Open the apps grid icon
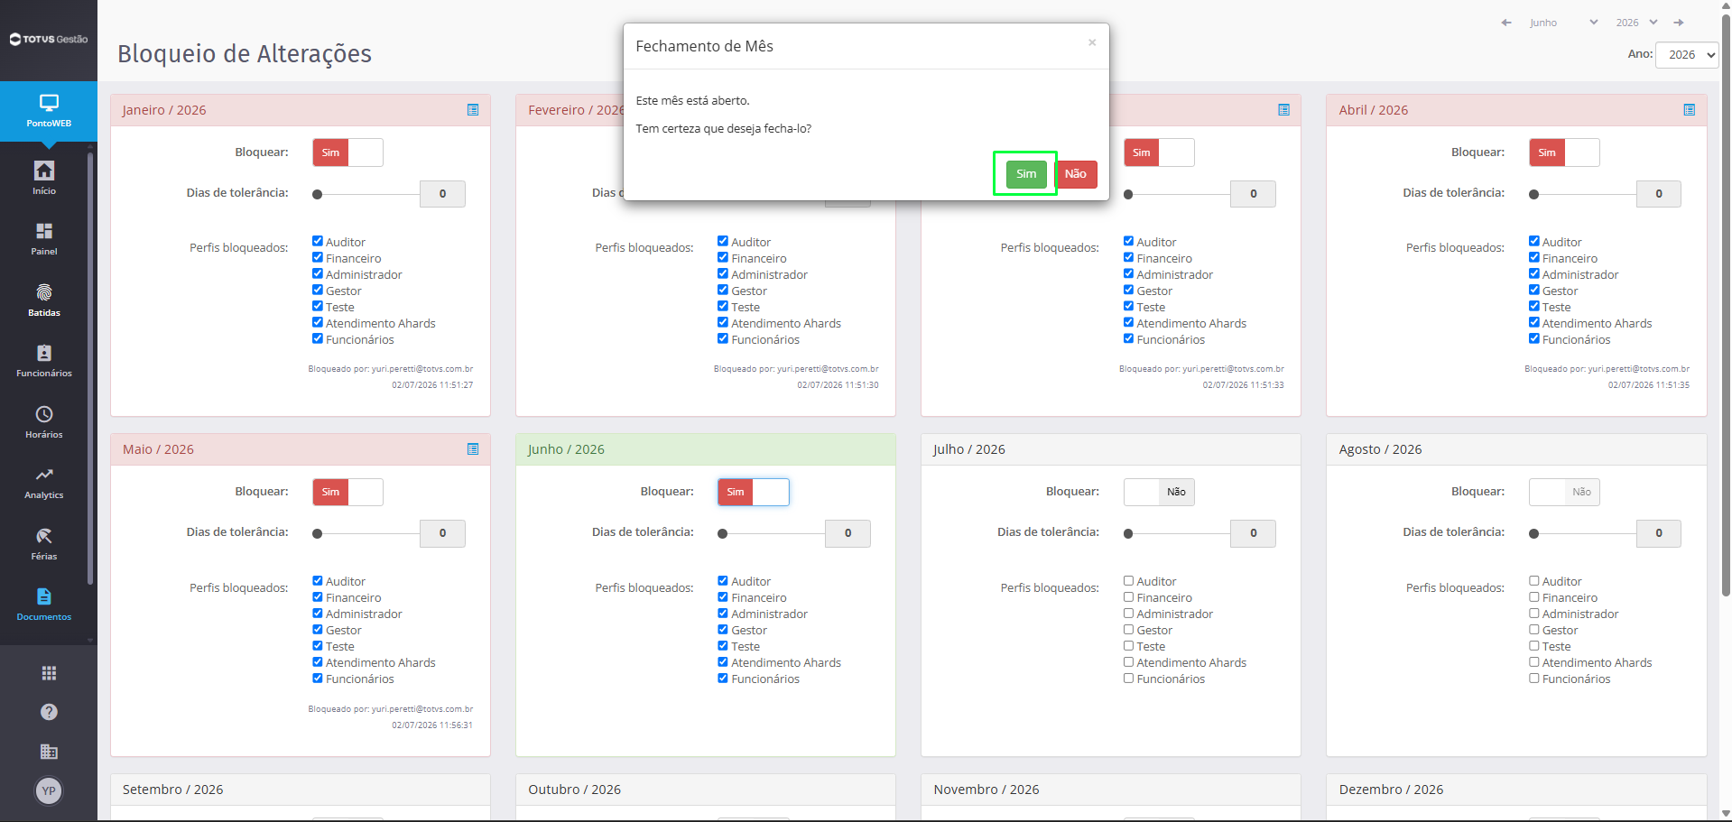The width and height of the screenshot is (1732, 822). pyautogui.click(x=49, y=673)
